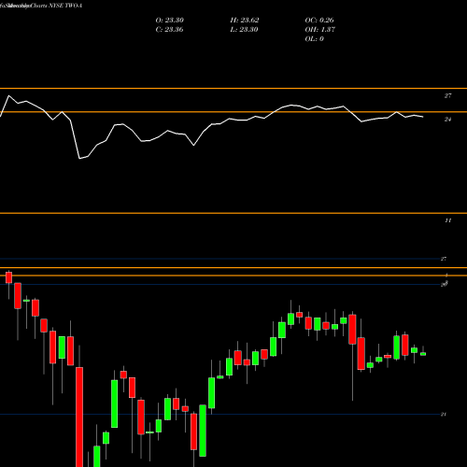Click the "NYSE TWOA" chart title

[x=65, y=6]
